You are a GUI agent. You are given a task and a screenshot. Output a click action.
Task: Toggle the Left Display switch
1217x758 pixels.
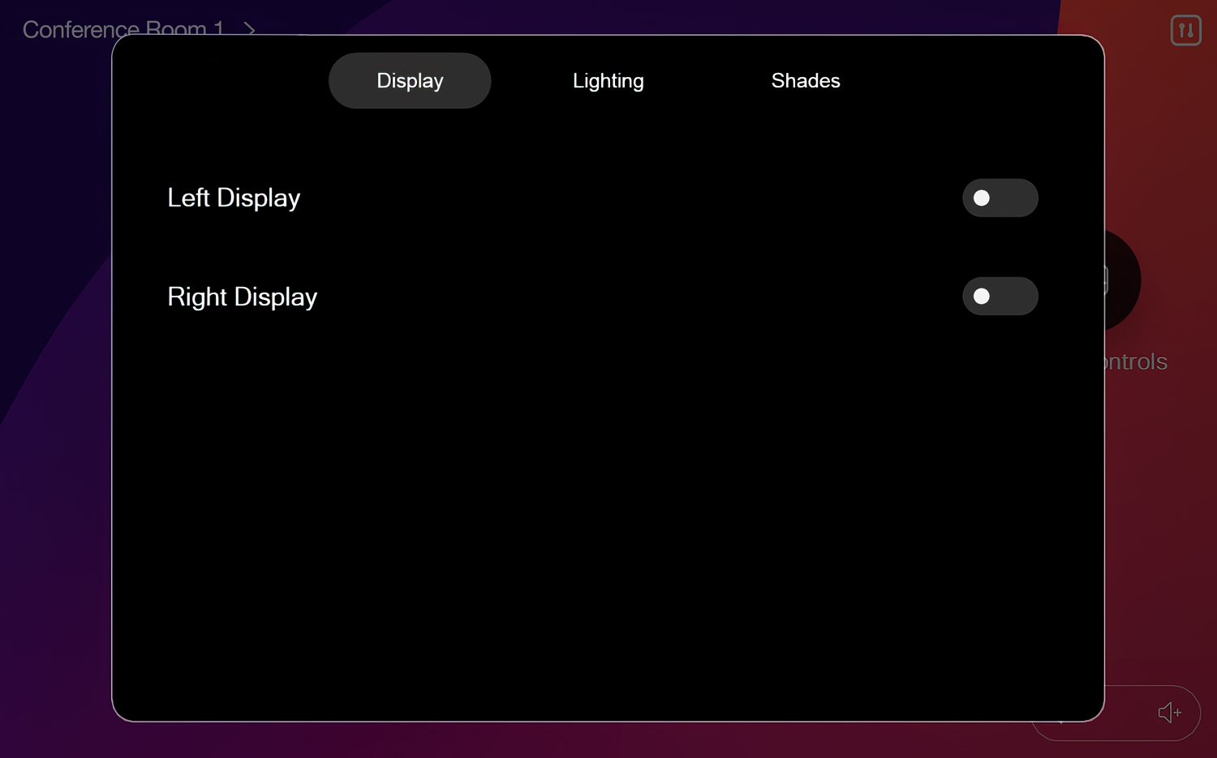(x=1000, y=198)
